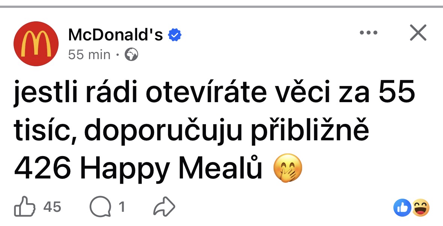Hide the post with the X button

(418, 33)
